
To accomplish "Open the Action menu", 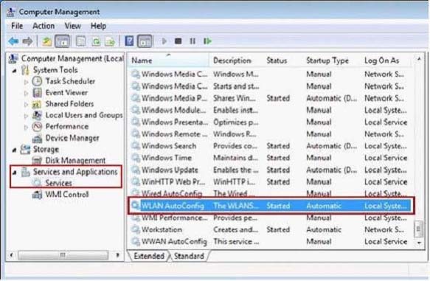I will pyautogui.click(x=44, y=26).
